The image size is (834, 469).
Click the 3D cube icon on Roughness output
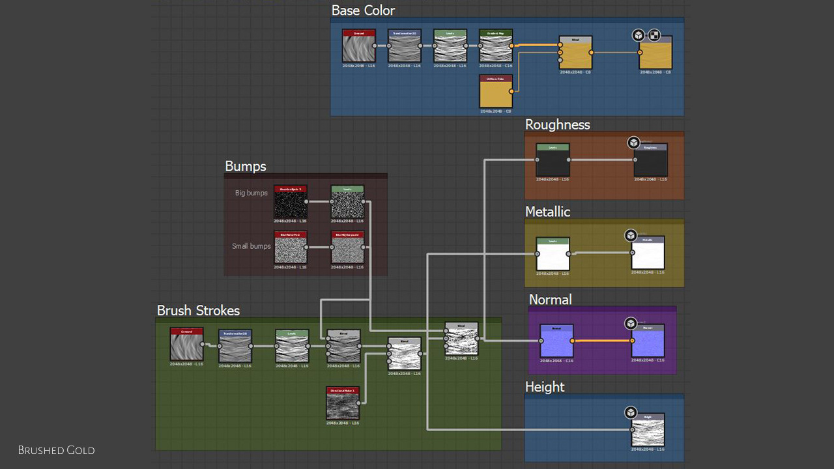click(x=633, y=143)
